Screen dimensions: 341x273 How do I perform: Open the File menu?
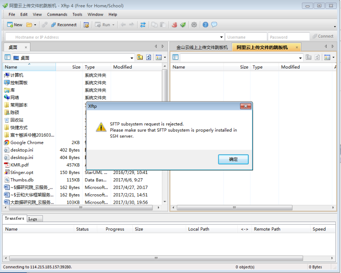pyautogui.click(x=12, y=14)
